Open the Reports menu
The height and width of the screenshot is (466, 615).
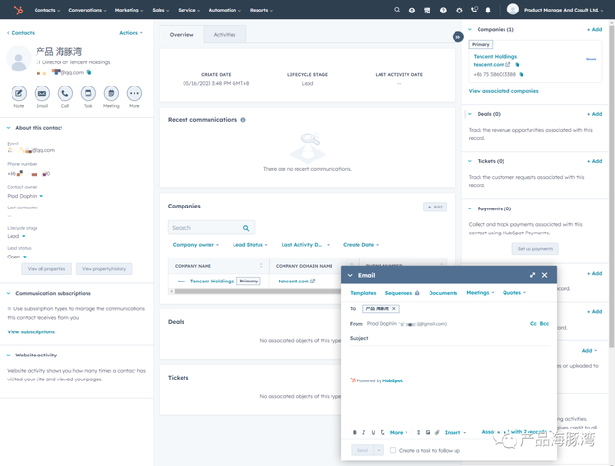tap(260, 10)
